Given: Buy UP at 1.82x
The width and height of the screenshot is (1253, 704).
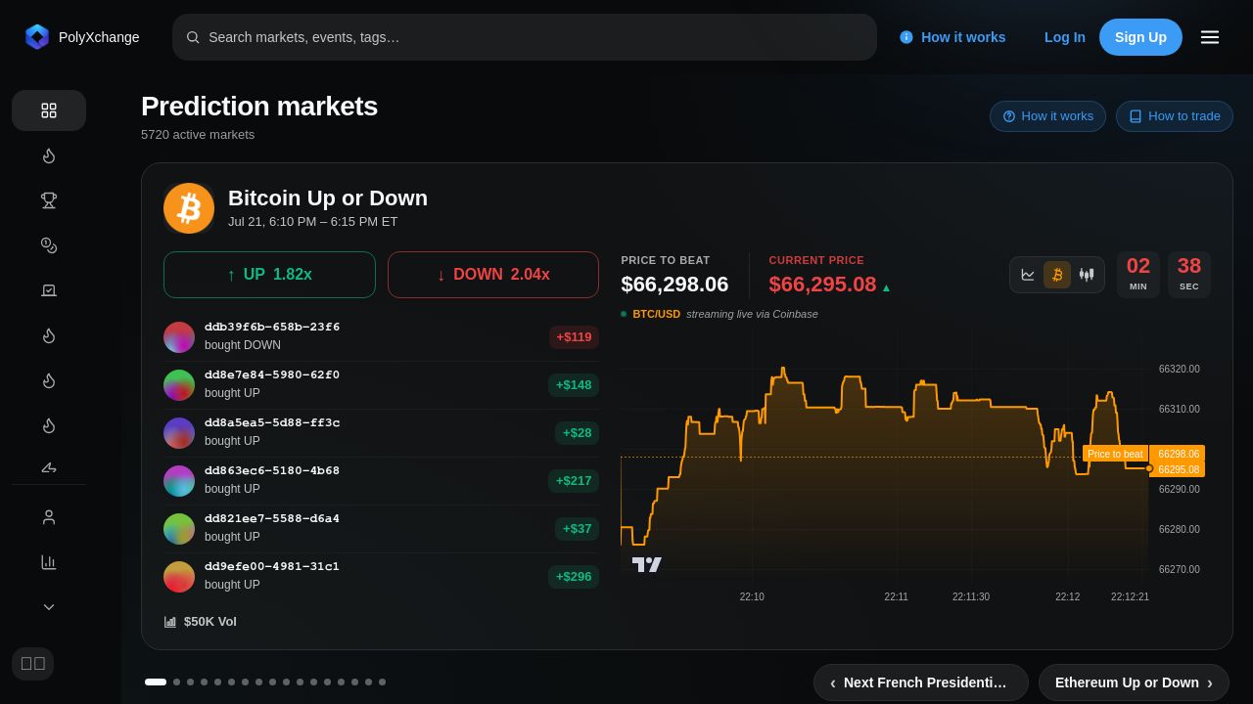Looking at the screenshot, I should click(x=269, y=275).
